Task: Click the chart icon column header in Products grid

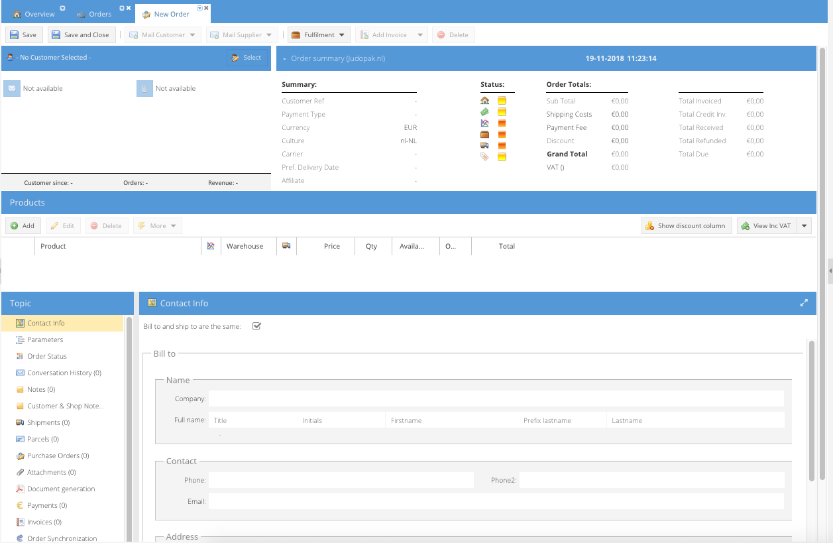Action: point(211,246)
